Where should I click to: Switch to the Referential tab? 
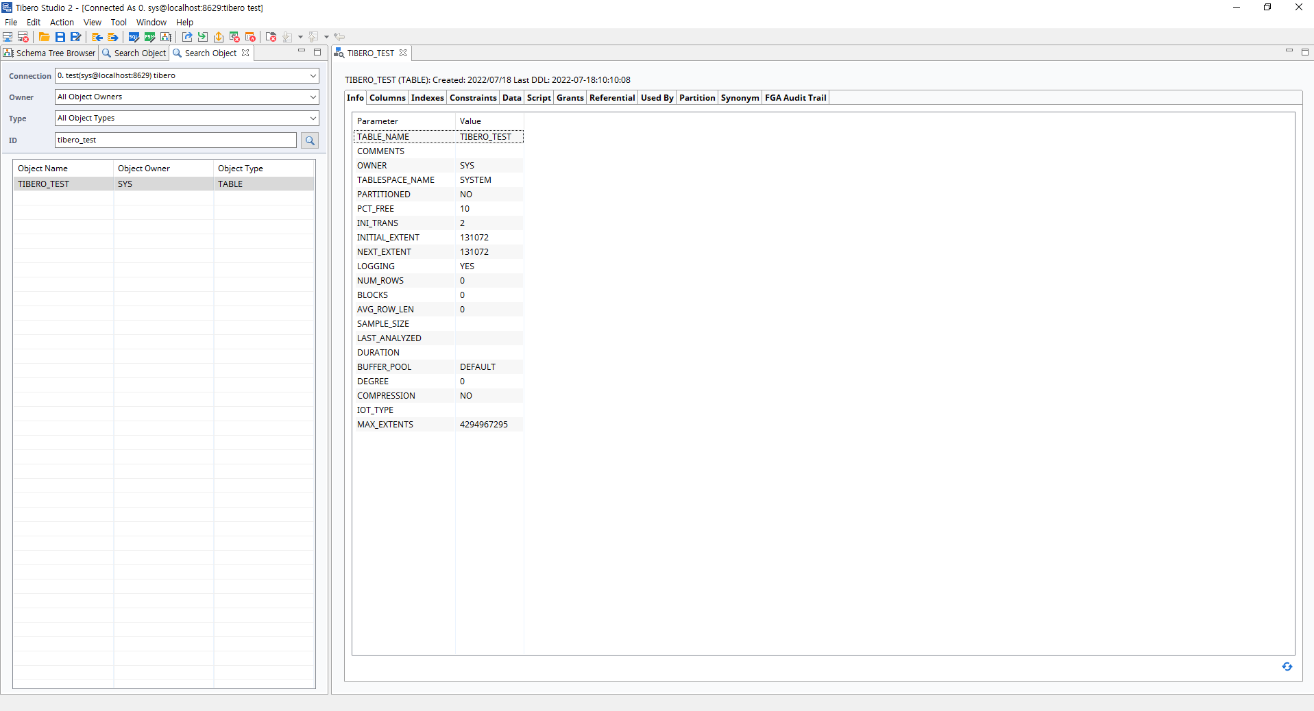coord(612,98)
